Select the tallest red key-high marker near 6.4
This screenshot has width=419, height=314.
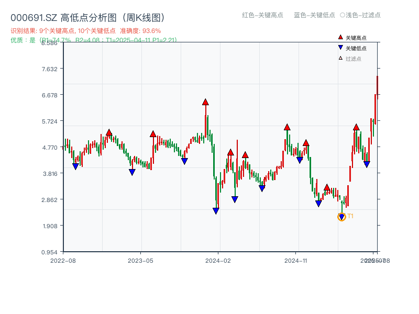pos(205,102)
